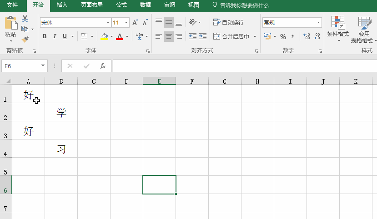Open 条件格式 conditional formatting
The width and height of the screenshot is (377, 219).
[x=338, y=29]
